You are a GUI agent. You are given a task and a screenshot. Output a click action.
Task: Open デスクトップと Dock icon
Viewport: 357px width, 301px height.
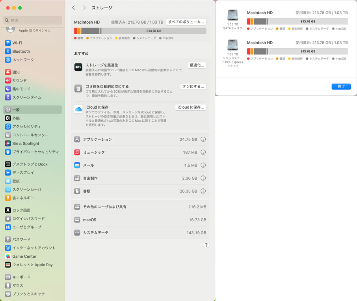click(x=8, y=164)
